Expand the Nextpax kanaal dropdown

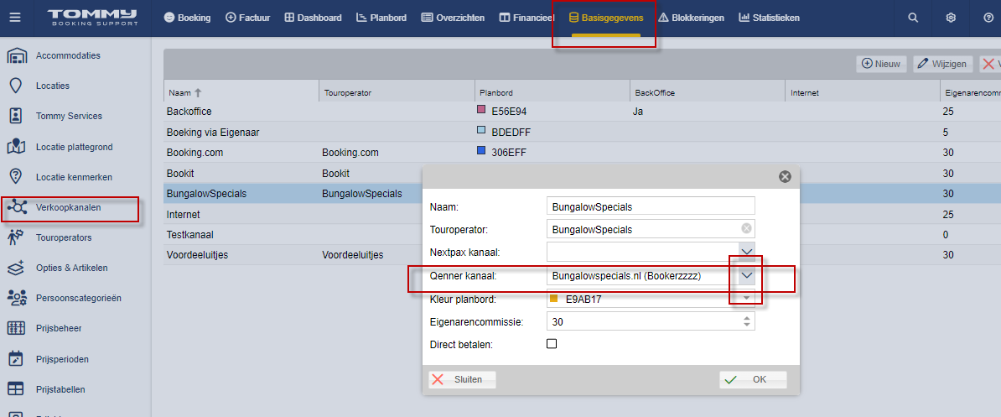pyautogui.click(x=747, y=251)
